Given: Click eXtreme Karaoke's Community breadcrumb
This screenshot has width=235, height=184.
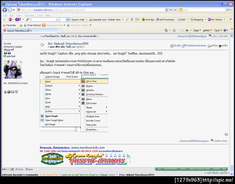Looking at the screenshot, I should (x=20, y=175).
